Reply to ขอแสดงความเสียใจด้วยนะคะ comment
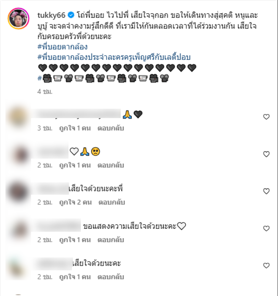Screen dimensions: 278x296 (111, 240)
